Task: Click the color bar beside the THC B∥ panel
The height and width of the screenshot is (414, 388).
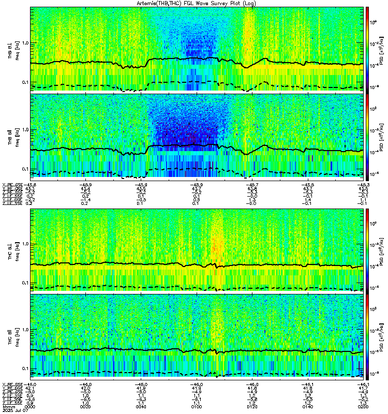Action: coord(367,337)
